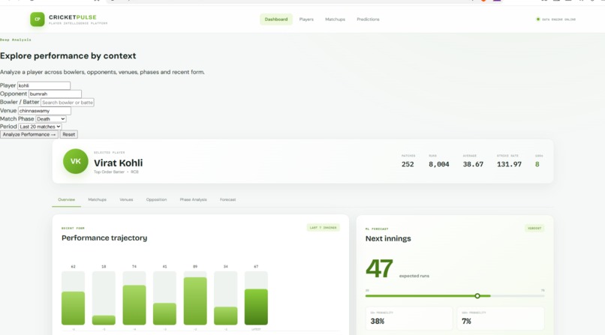Click the bar labeled 34

226,316
